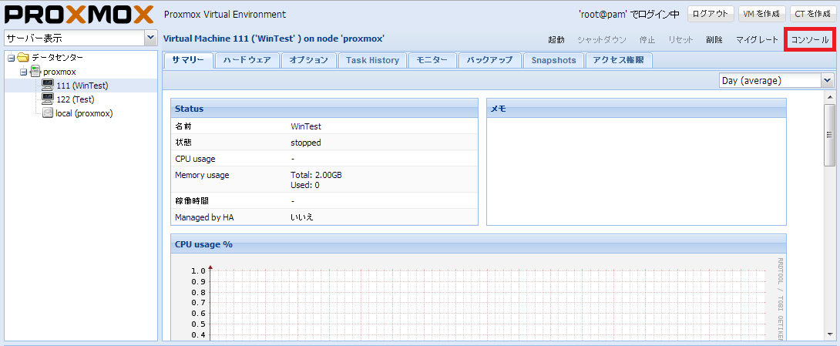The width and height of the screenshot is (840, 346).
Task: Click the データセンター folder icon
Action: [x=23, y=57]
